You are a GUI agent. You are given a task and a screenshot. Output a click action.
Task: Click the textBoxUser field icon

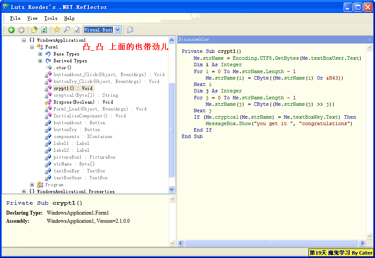point(48,178)
